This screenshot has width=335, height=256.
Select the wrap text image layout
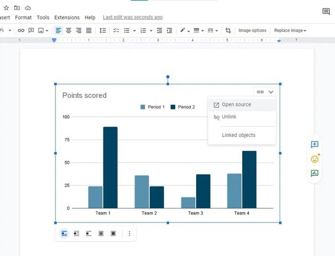pyautogui.click(x=77, y=233)
